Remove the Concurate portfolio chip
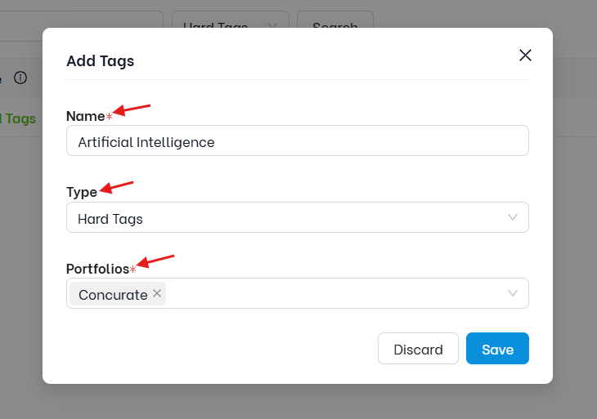This screenshot has height=419, width=597. click(157, 293)
